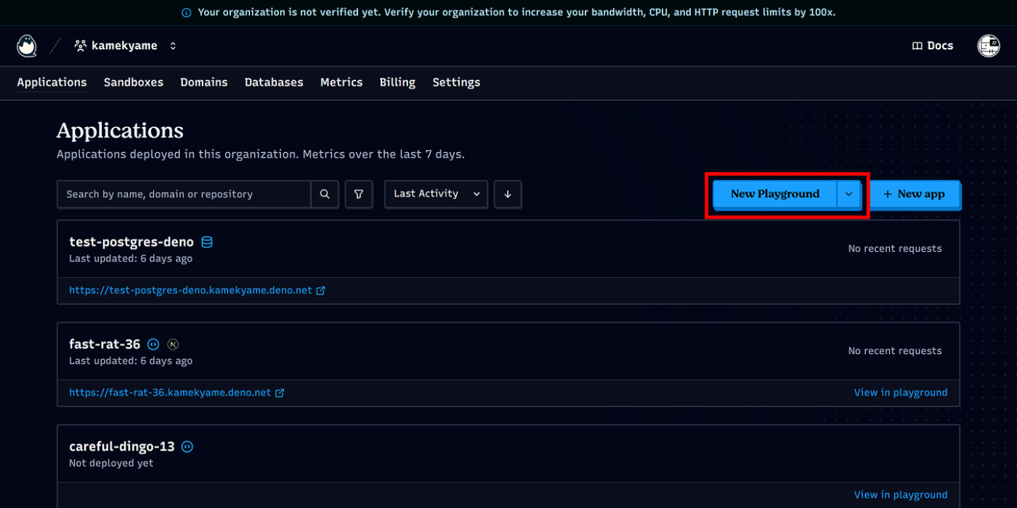
Task: Click the kamekyame organization name
Action: [x=124, y=46]
